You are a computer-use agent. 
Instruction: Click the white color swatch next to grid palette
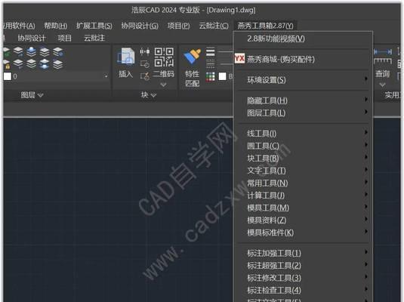(222, 76)
